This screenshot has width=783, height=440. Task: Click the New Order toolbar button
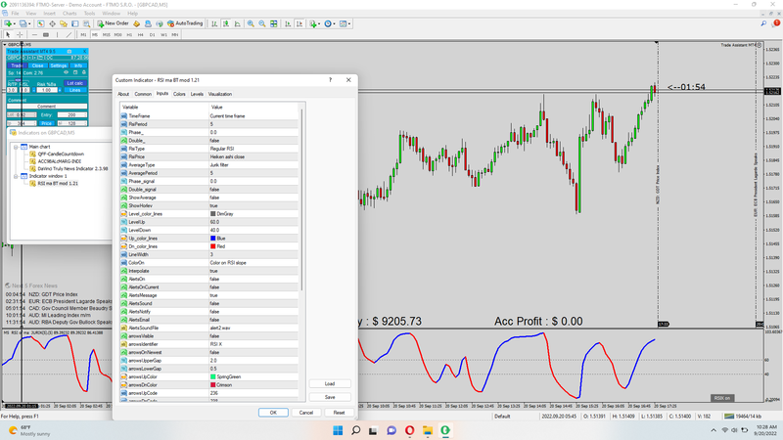[x=114, y=22]
